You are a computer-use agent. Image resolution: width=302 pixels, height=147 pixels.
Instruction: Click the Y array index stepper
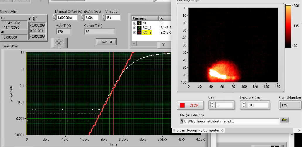[x=33, y=19]
